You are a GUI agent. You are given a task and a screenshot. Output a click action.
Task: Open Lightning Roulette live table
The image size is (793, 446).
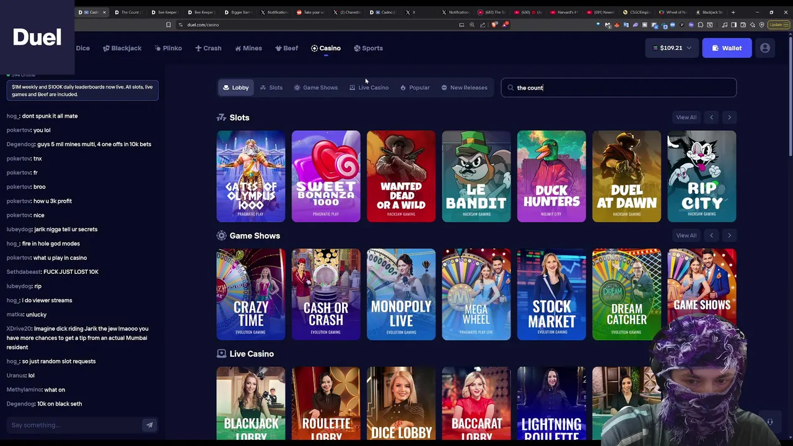(x=551, y=404)
